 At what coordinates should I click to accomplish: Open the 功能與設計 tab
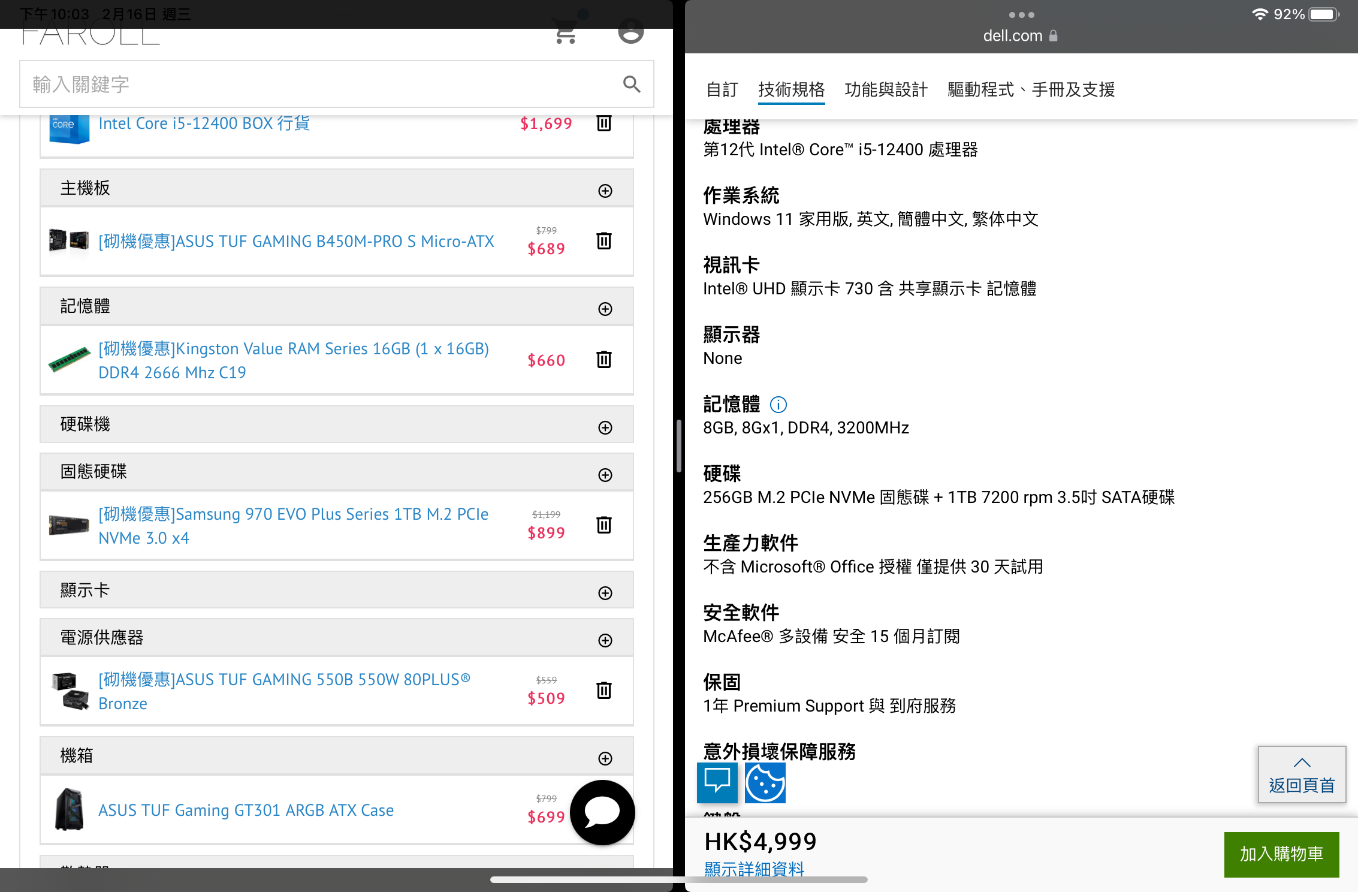pos(886,90)
